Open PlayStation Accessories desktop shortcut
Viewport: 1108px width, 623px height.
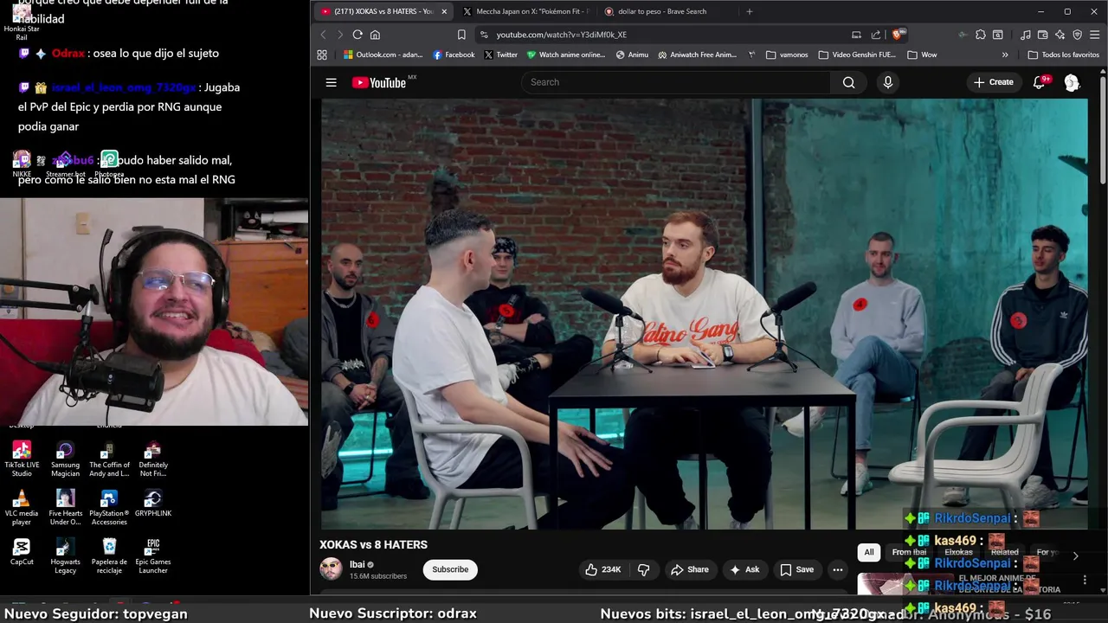109,508
